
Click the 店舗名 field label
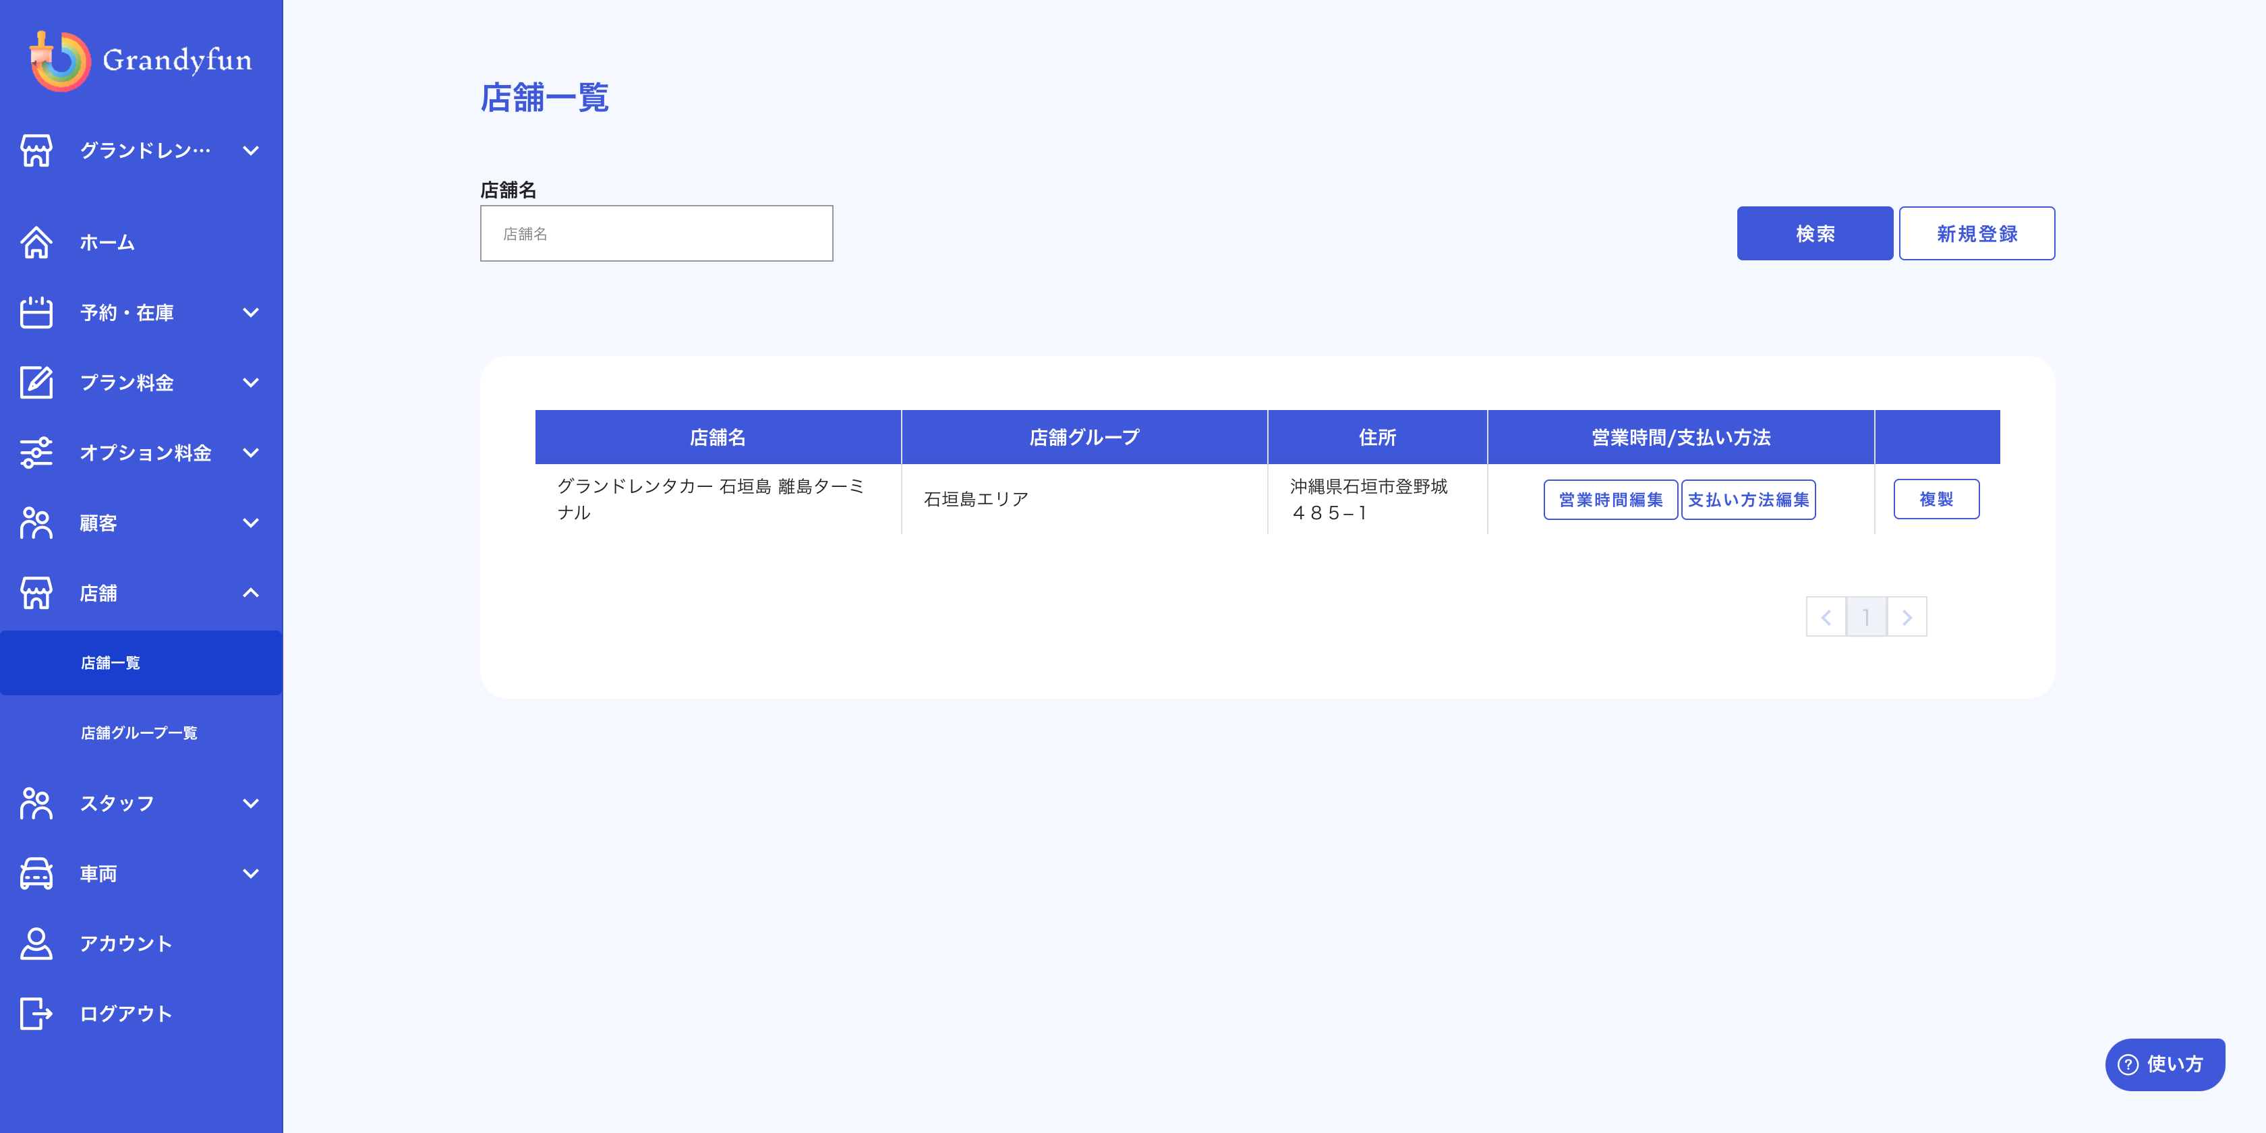[509, 189]
